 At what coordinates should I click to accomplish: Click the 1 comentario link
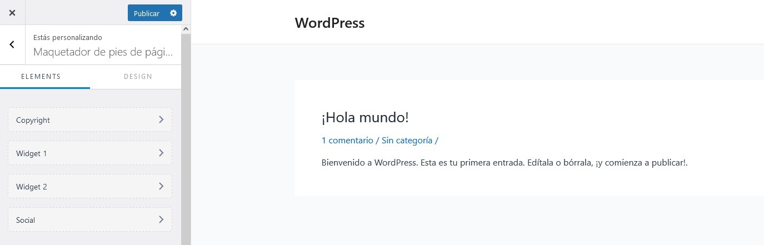[x=347, y=141]
